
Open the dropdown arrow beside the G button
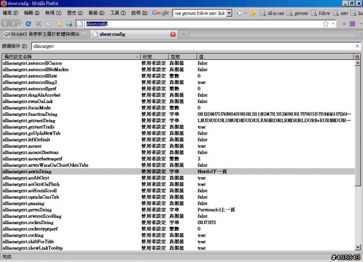click(x=246, y=13)
